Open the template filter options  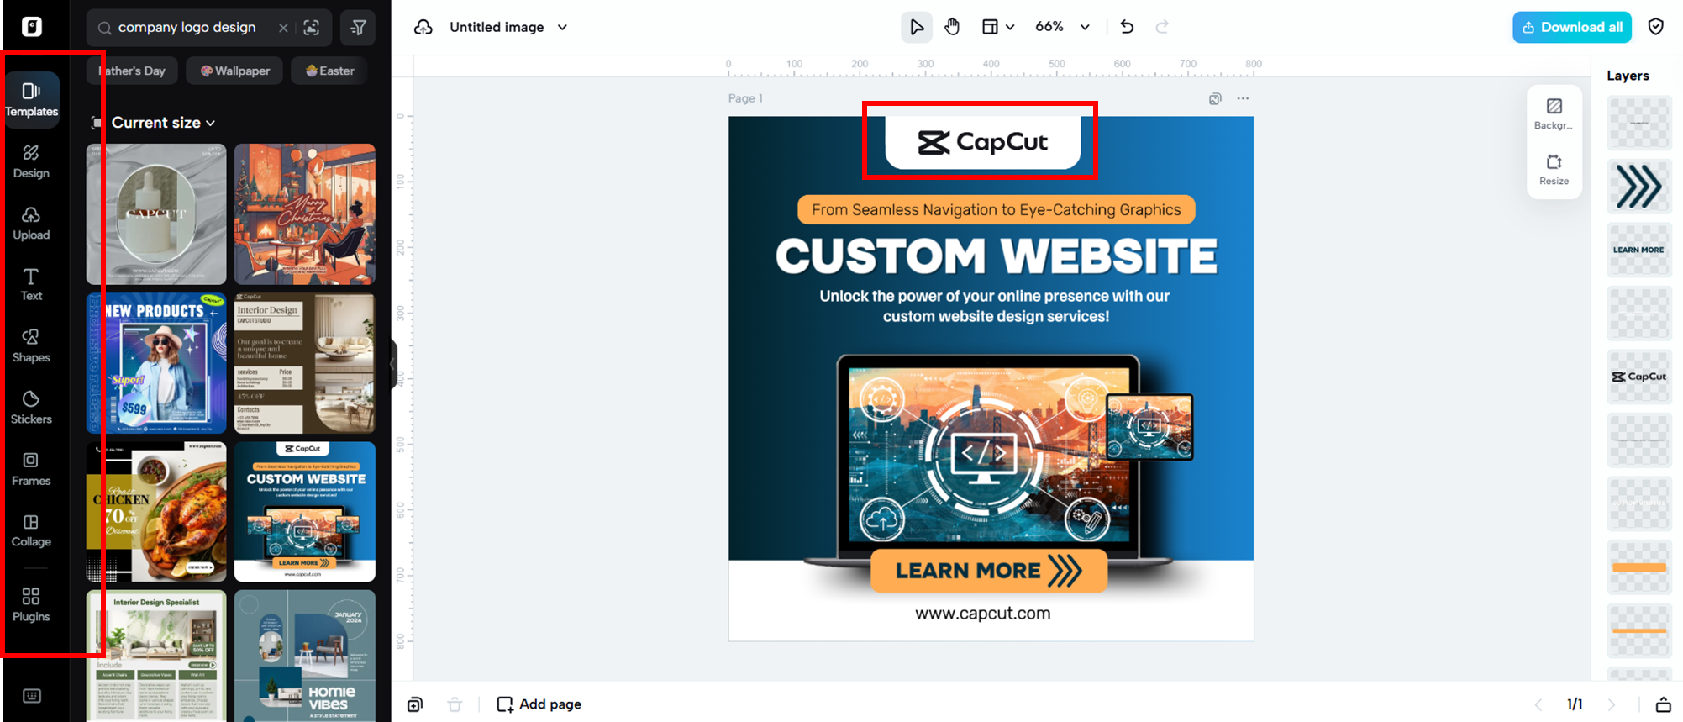tap(358, 28)
